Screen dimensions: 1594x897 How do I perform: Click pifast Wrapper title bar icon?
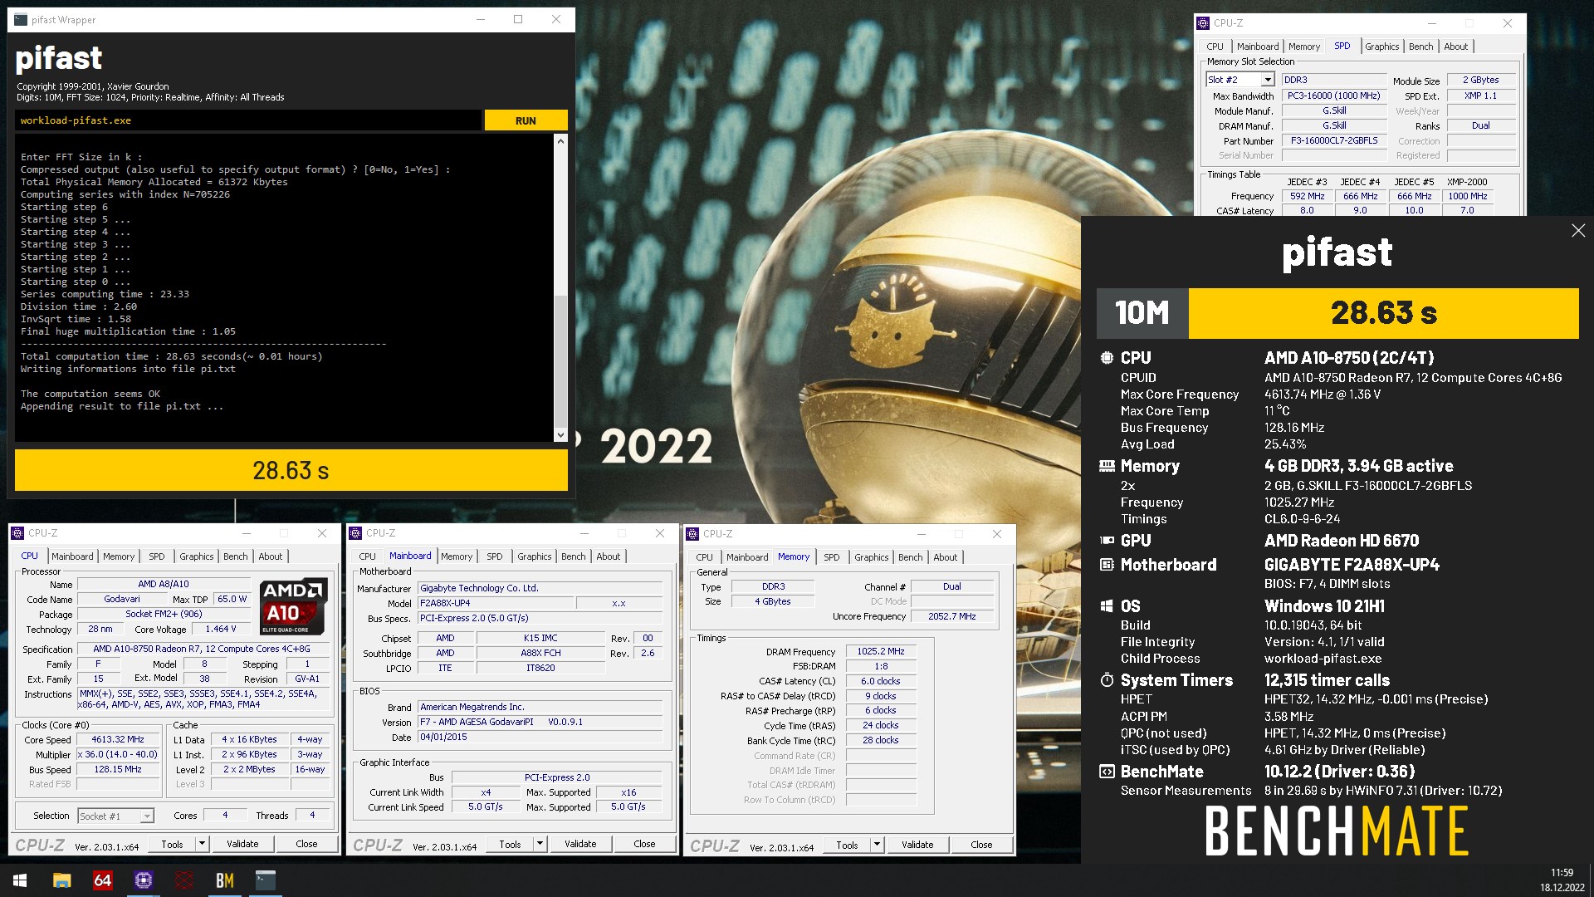click(21, 20)
